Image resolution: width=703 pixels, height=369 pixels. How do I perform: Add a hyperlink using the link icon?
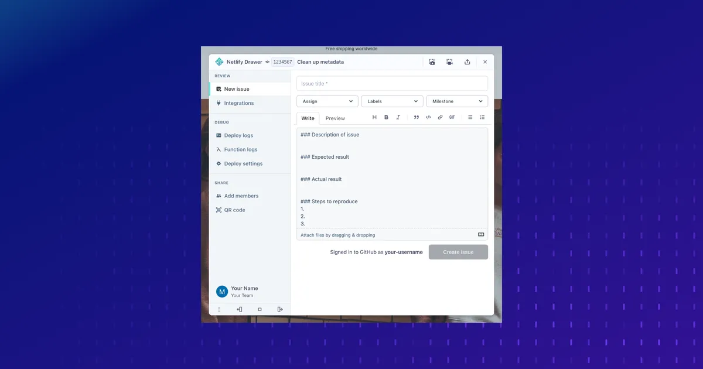click(x=440, y=117)
